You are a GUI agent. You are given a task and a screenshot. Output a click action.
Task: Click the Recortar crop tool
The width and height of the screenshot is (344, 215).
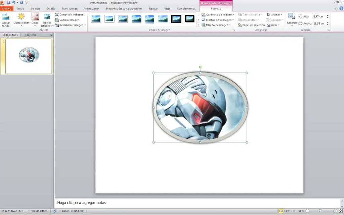(292, 19)
